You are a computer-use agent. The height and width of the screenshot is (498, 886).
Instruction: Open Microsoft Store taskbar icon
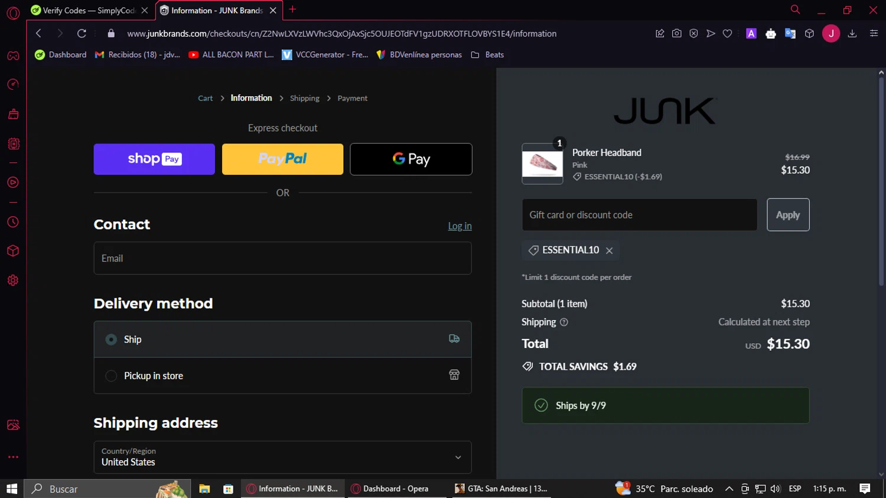point(228,489)
